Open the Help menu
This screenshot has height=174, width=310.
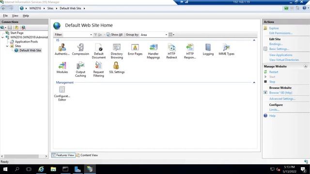pos(26,15)
